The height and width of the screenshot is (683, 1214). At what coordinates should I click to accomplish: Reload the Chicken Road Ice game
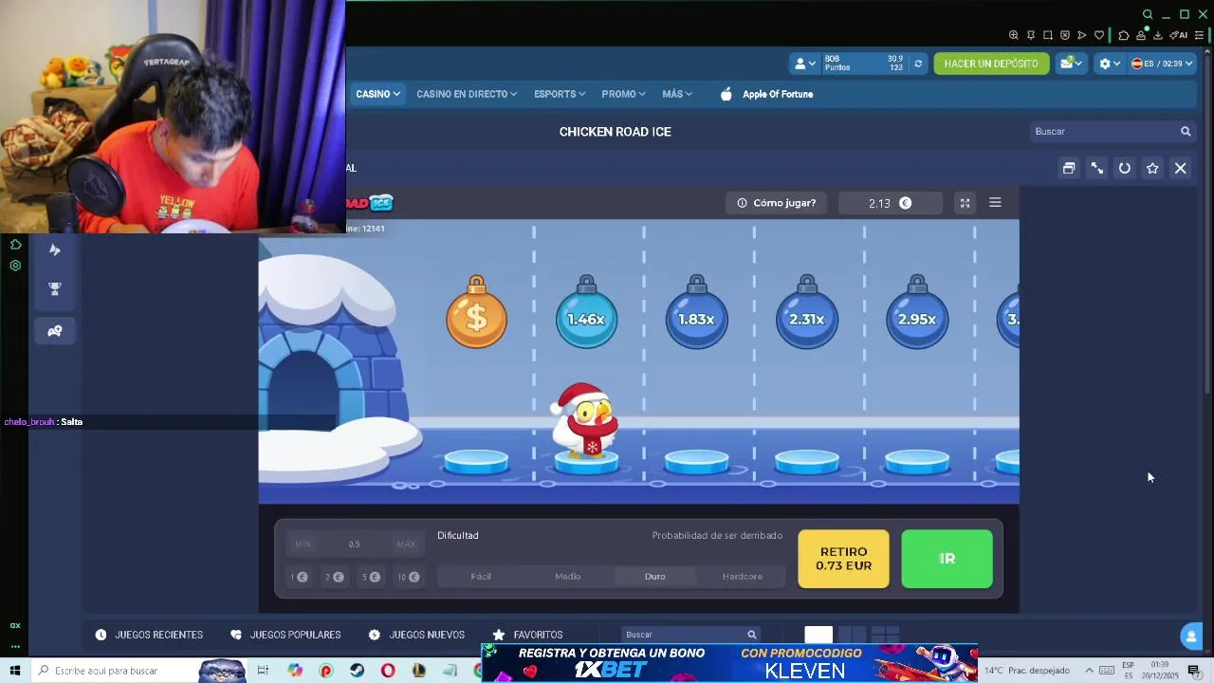pos(1125,168)
